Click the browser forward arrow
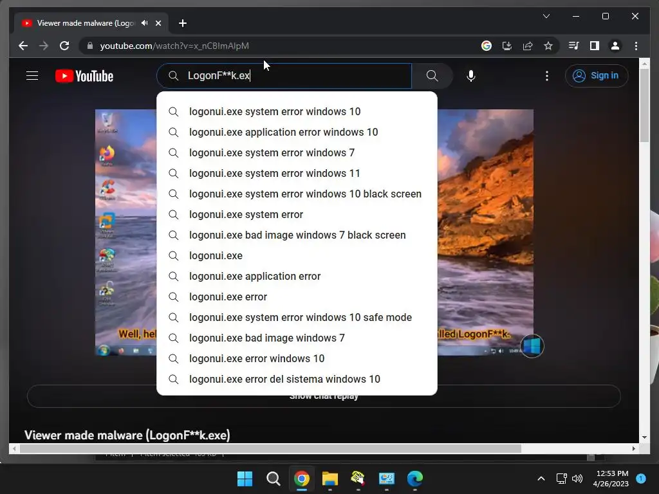Image resolution: width=659 pixels, height=494 pixels. [44, 46]
